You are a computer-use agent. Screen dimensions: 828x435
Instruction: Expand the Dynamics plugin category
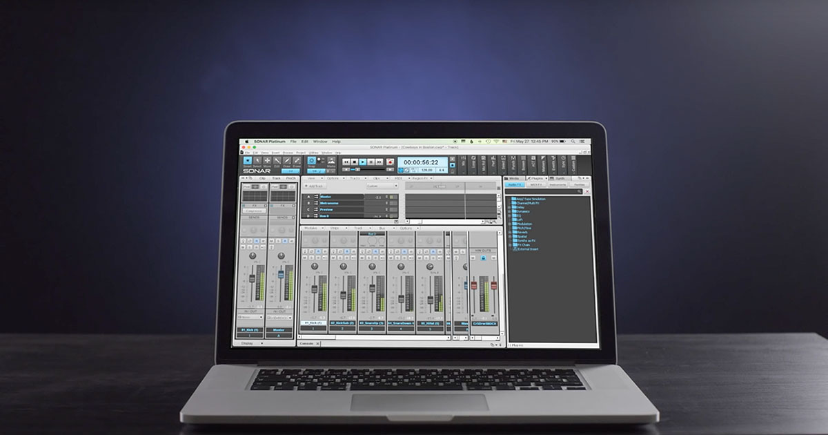coord(509,211)
